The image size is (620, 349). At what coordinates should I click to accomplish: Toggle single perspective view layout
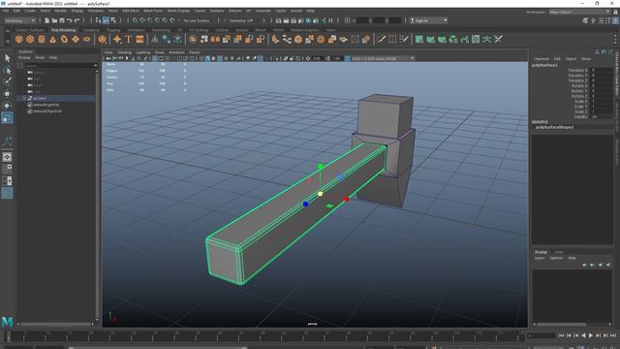tap(7, 157)
